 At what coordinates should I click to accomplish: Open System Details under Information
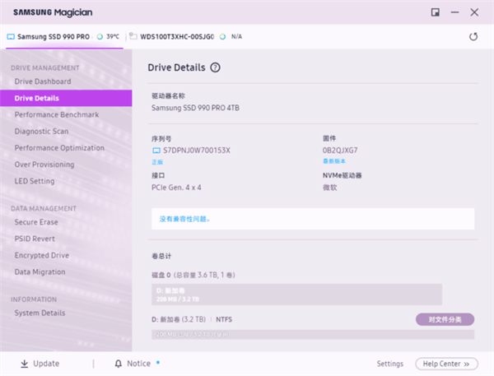tap(40, 313)
